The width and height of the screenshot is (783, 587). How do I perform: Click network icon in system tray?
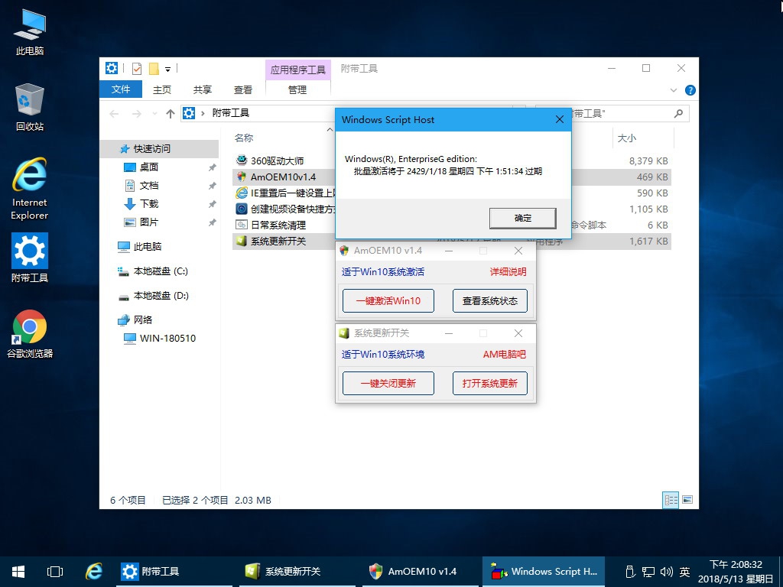coord(648,572)
